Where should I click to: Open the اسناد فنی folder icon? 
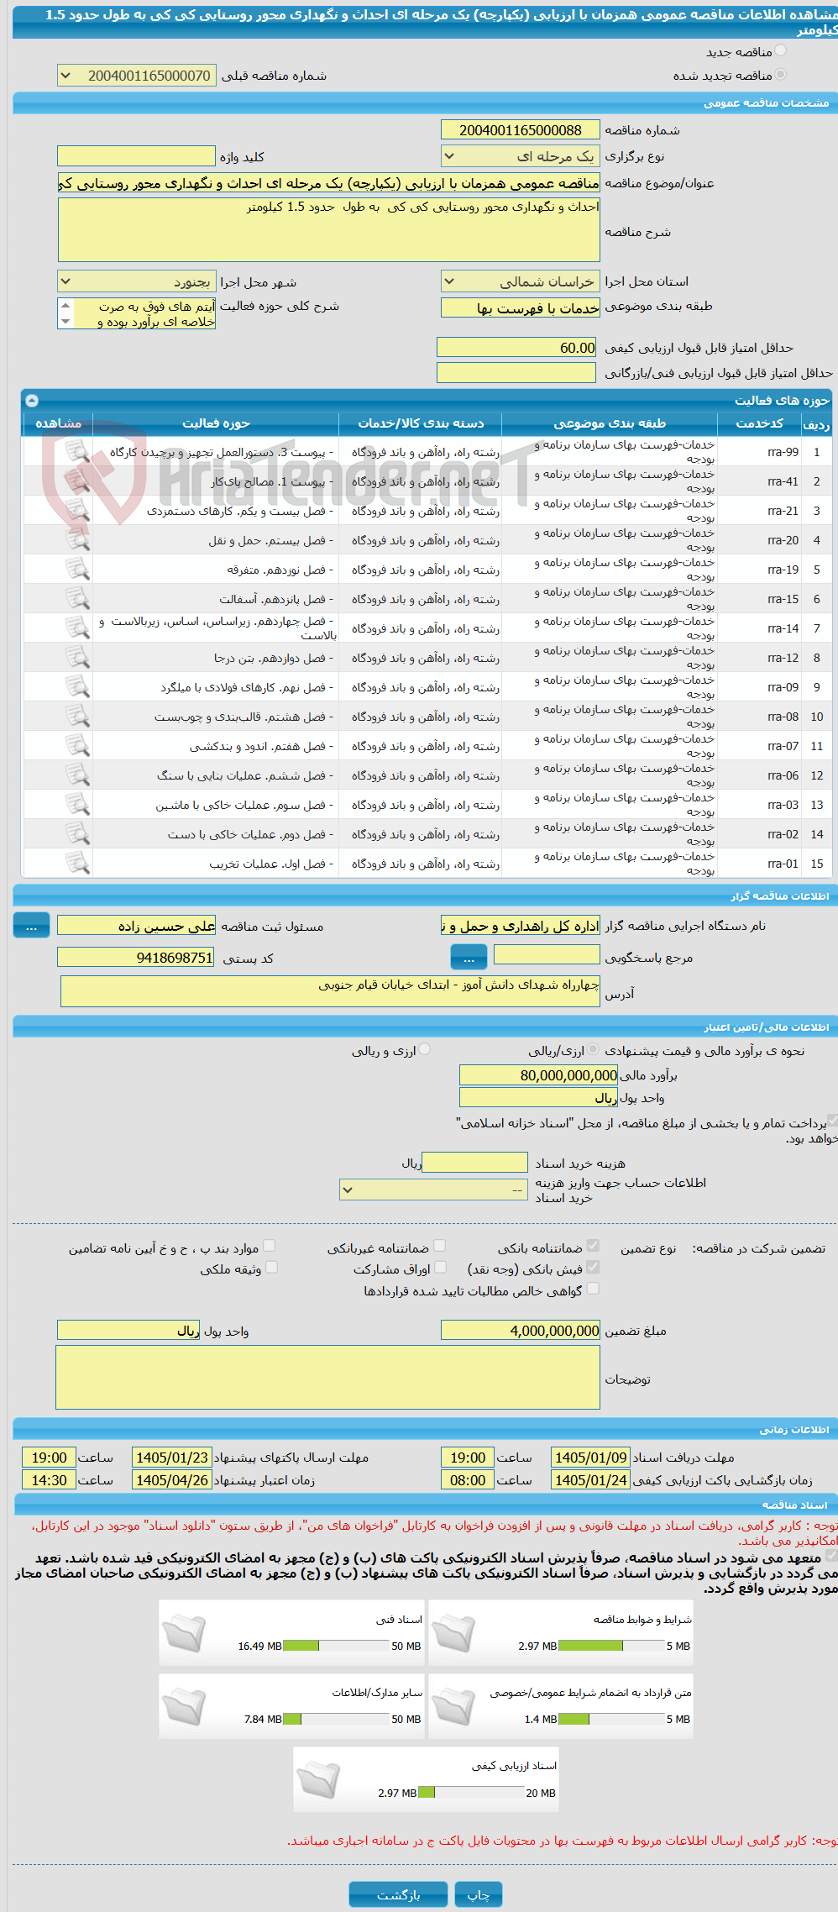pos(184,1634)
